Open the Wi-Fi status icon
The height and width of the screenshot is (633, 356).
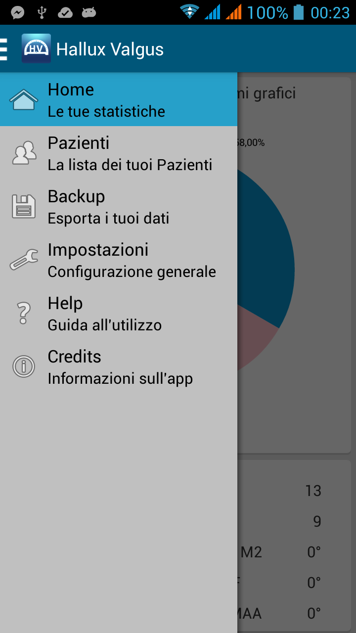click(189, 12)
